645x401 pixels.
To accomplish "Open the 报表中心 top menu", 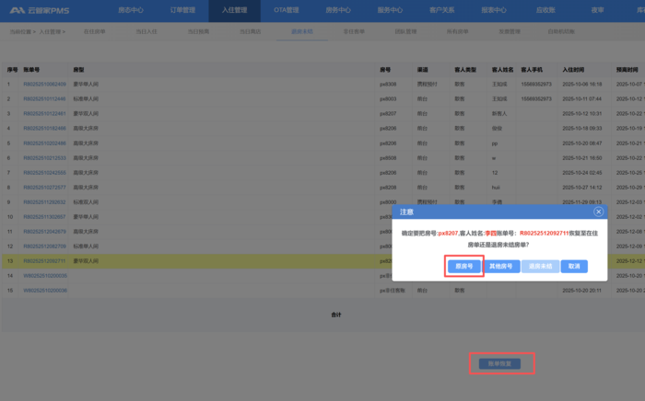I will pos(494,10).
